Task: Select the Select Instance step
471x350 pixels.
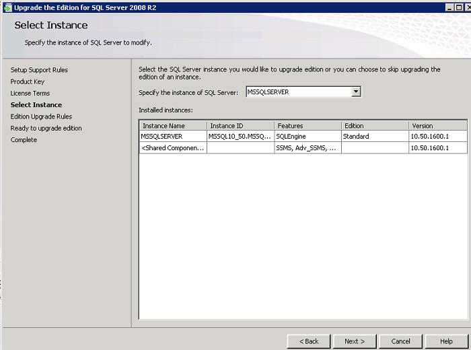Action: pyautogui.click(x=36, y=105)
